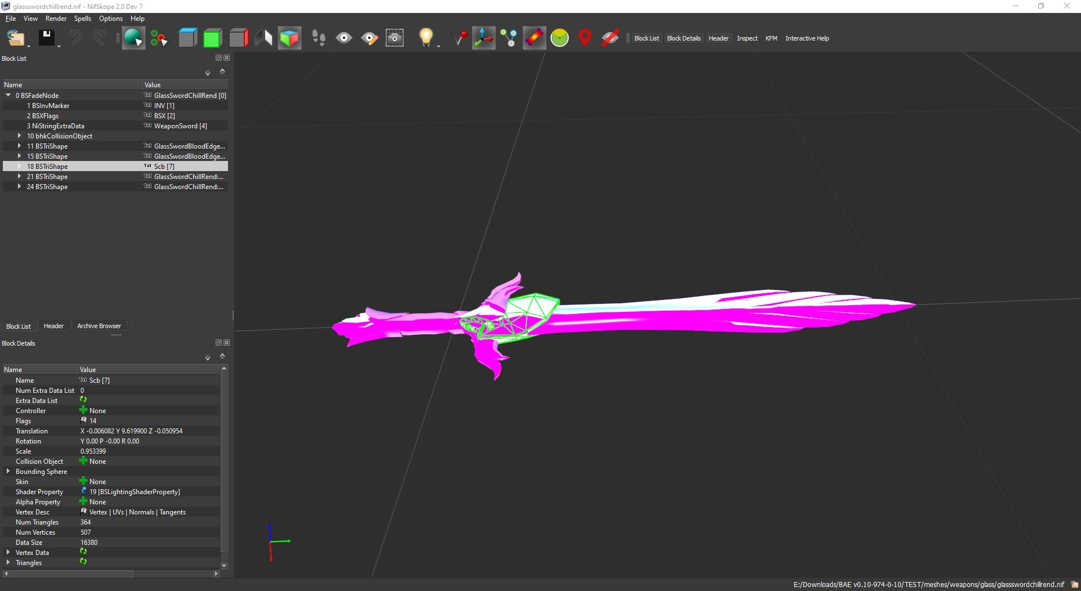
Task: Expand the Bounding Sphere row
Action: [8, 471]
